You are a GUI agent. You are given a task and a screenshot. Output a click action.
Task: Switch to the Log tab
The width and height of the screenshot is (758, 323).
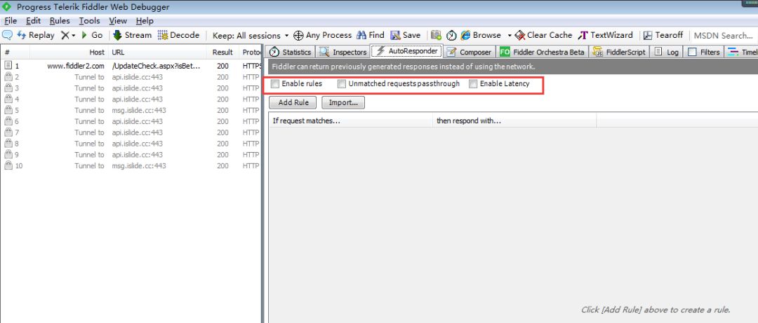(667, 52)
